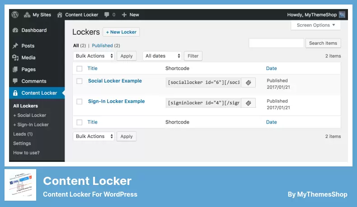Sort by Date in footer row
357x207 pixels.
pos(272,122)
